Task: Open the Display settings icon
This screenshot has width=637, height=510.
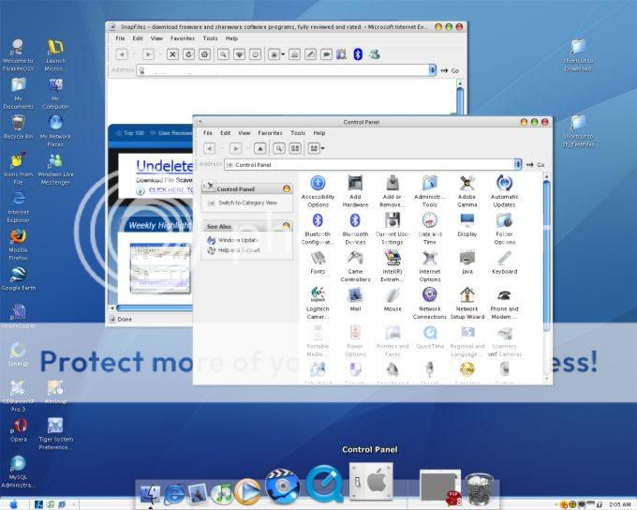Action: 467,220
